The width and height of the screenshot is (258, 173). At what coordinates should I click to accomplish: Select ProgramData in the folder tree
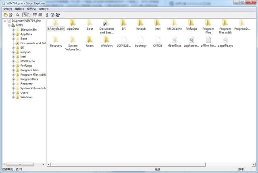click(x=29, y=79)
